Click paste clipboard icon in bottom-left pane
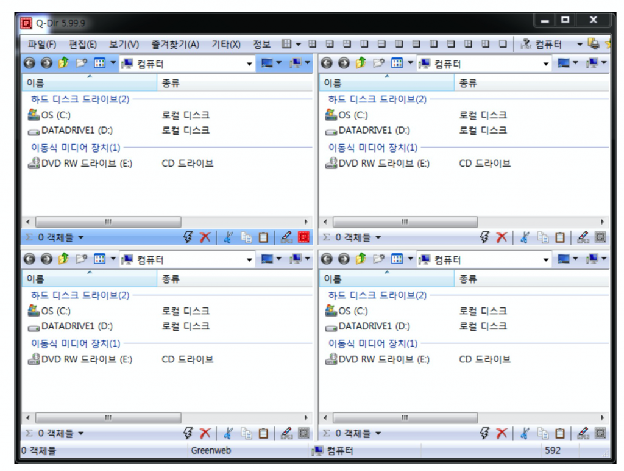 (263, 433)
